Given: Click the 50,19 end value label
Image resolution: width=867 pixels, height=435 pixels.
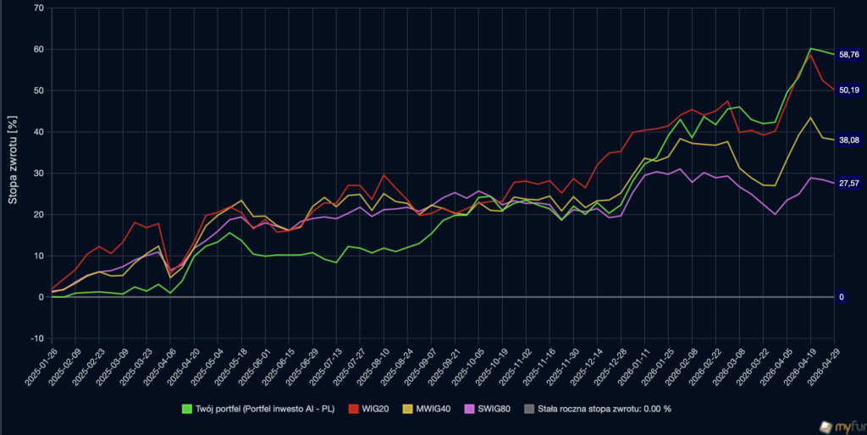Looking at the screenshot, I should 848,90.
